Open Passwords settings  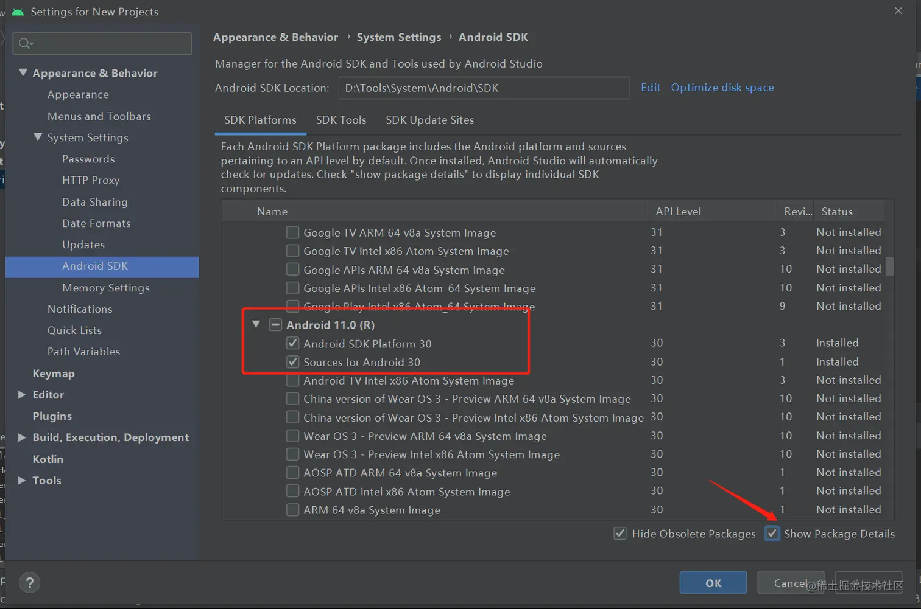(x=88, y=159)
